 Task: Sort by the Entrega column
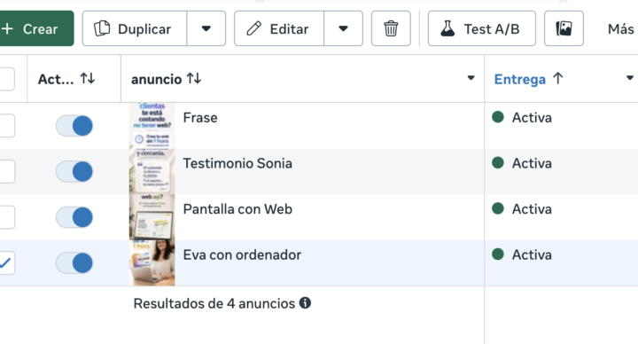pyautogui.click(x=528, y=79)
